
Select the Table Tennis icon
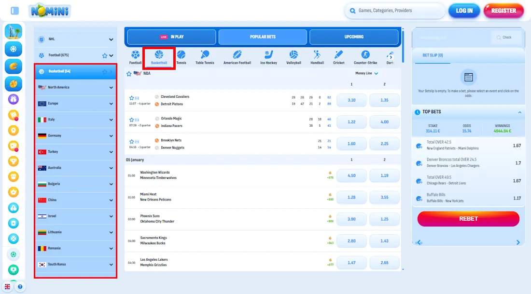[x=205, y=56]
